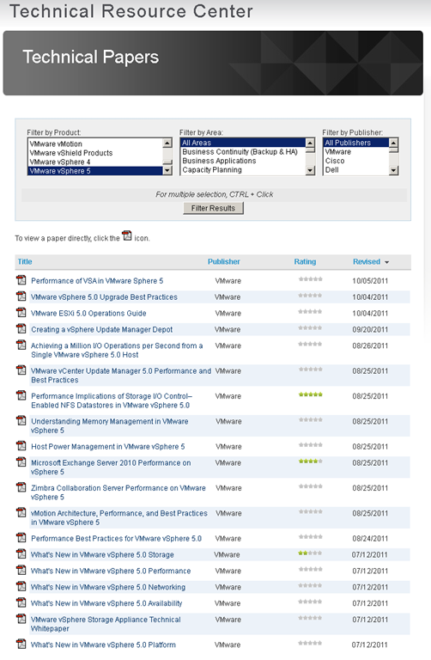Click star rating for Storage I/O Control paper
Viewport: 431px width, 660px height.
click(x=310, y=394)
